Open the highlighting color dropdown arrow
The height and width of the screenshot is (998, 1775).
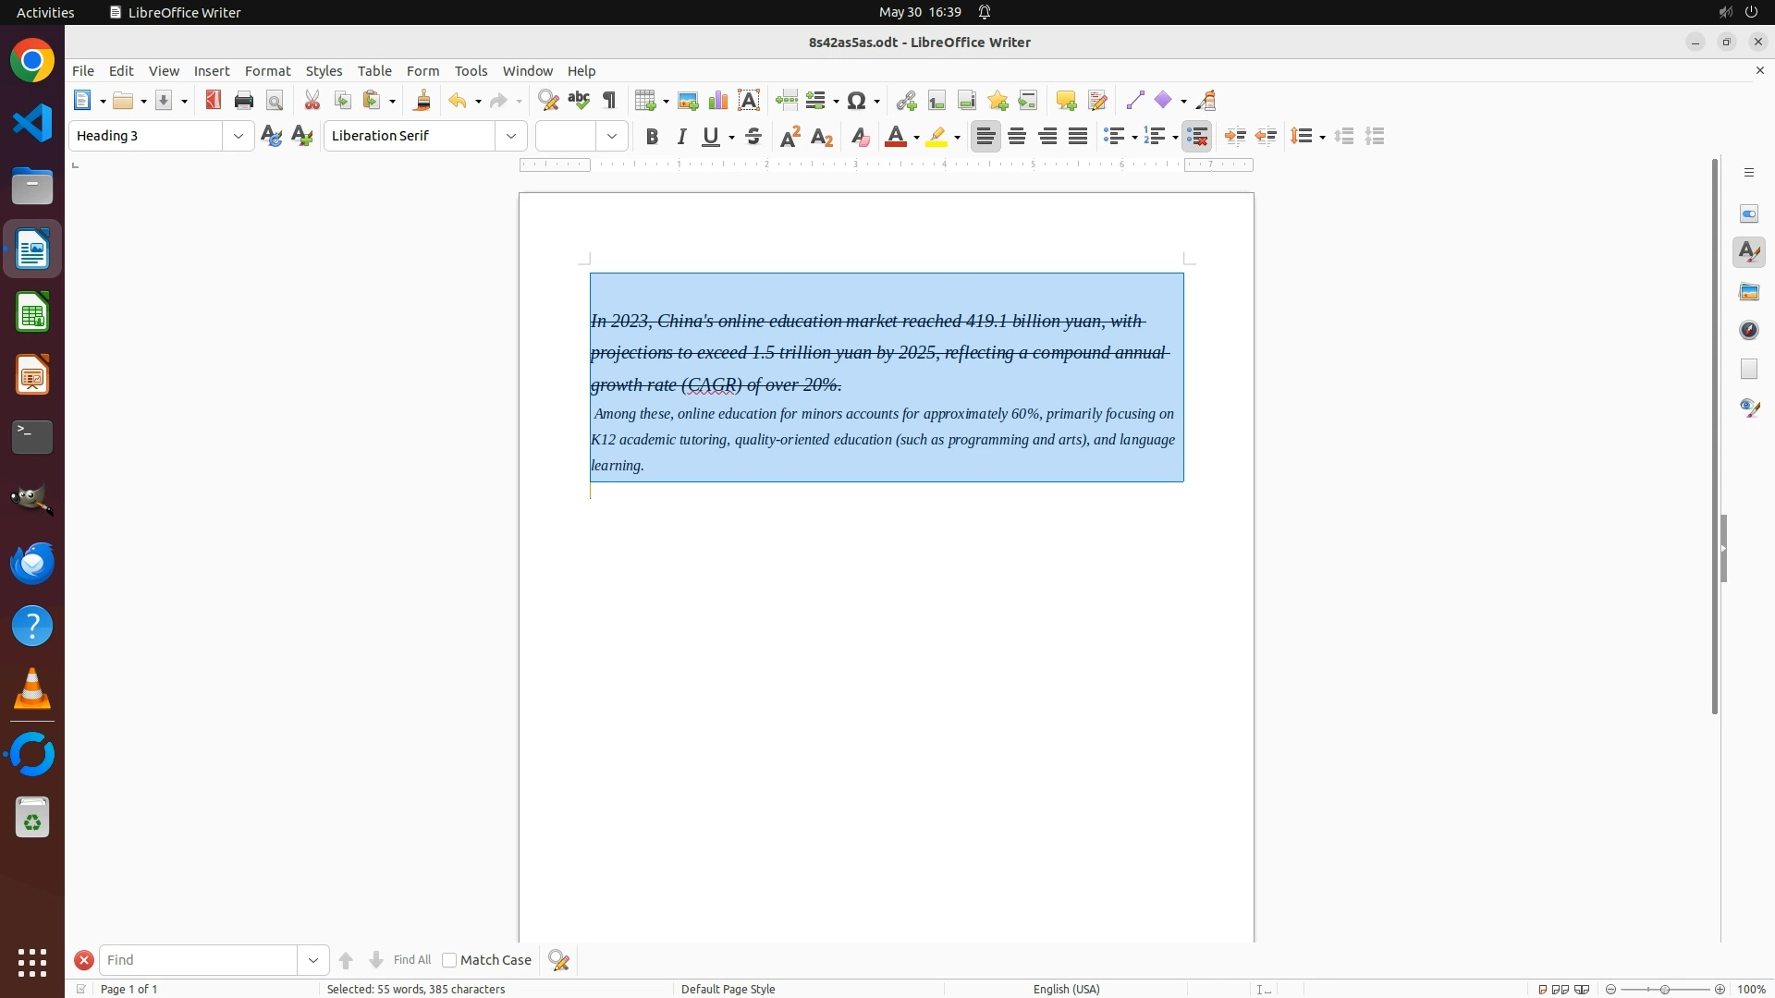coord(957,138)
